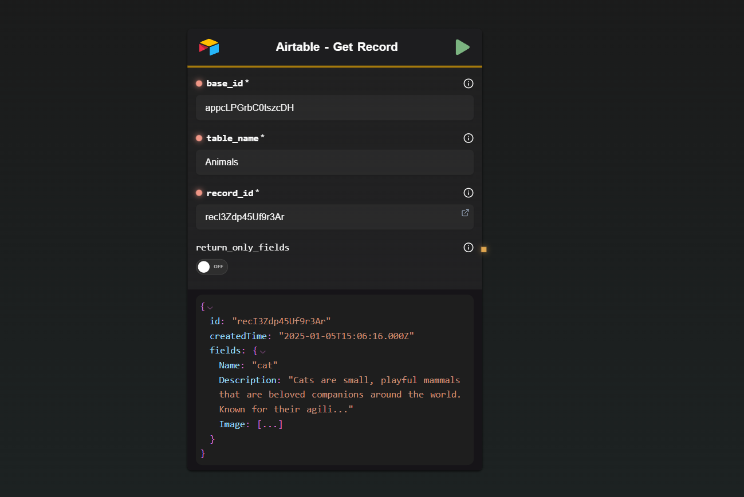Viewport: 744px width, 497px height.
Task: Run the node with the green play button
Action: pos(462,47)
